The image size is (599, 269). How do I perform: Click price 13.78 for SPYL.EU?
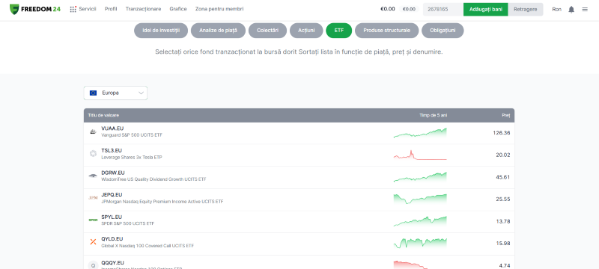coord(502,221)
